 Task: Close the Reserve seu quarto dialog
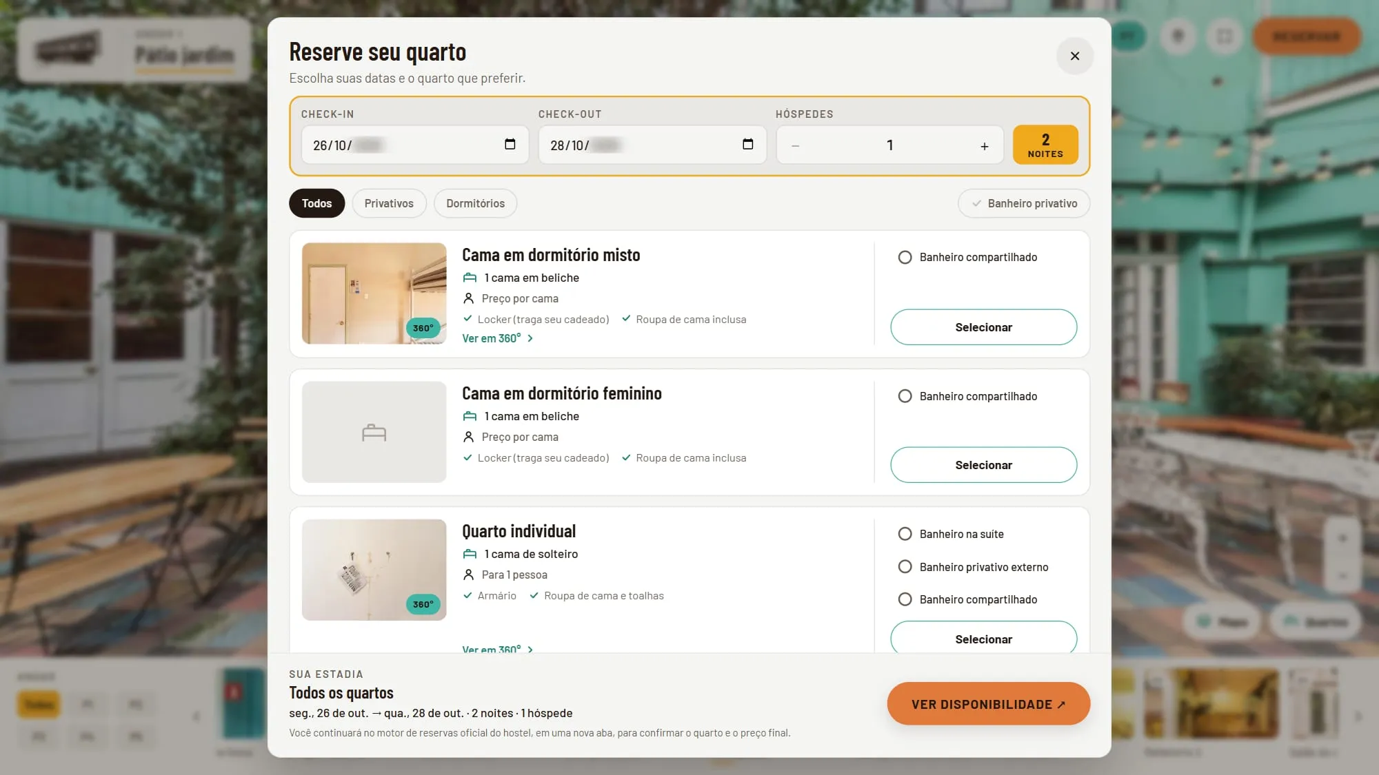1074,56
